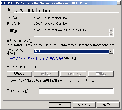Image resolution: width=122 pixels, height=110 pixels.
Task: Start the service with 開始(S) button
Action: coord(19,74)
